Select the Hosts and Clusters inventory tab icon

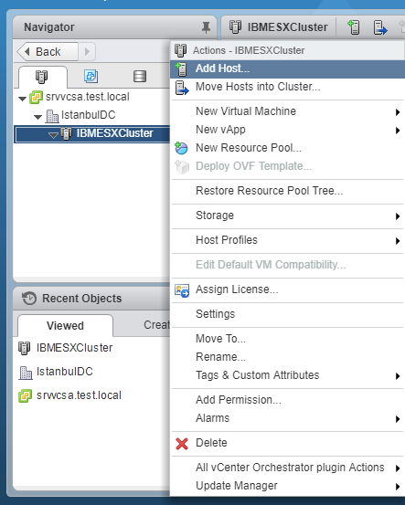click(41, 77)
